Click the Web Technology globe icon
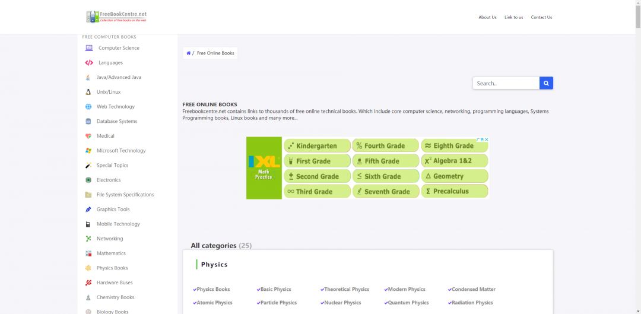The height and width of the screenshot is (314, 641). pyautogui.click(x=88, y=107)
